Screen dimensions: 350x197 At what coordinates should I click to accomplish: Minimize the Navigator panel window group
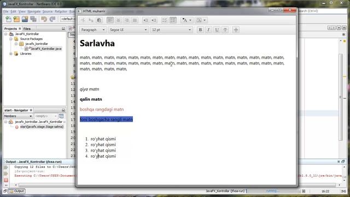(63, 110)
